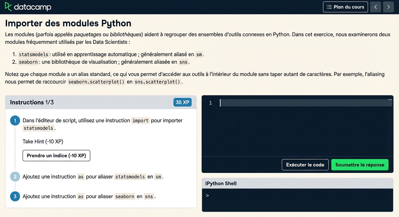
Task: Focus line 1 of the script editor
Action: [303, 103]
